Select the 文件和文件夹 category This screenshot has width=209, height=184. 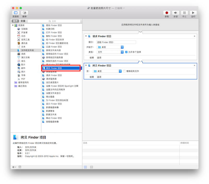(26, 50)
